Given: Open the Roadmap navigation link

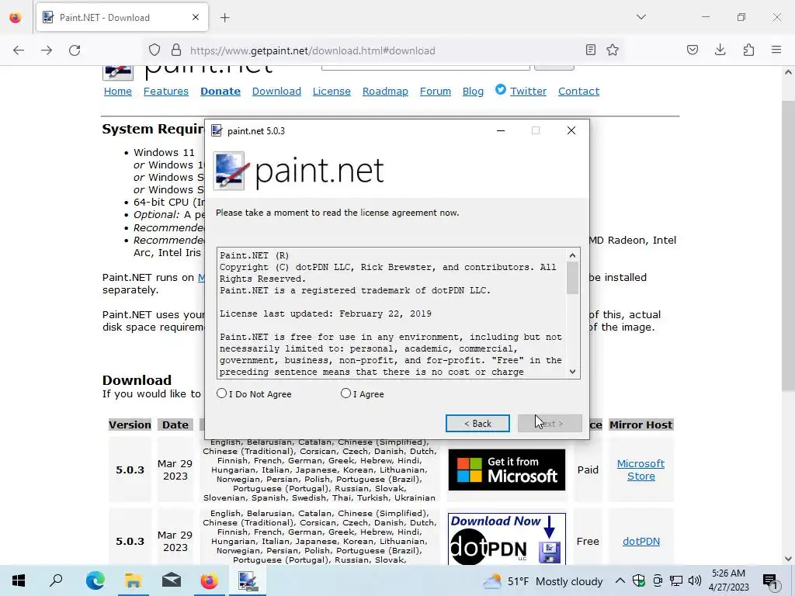Looking at the screenshot, I should coord(385,92).
